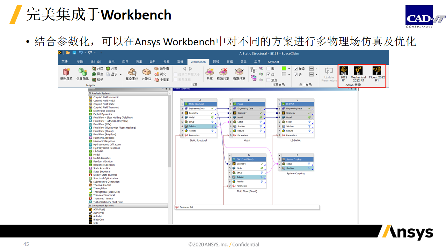Open system A Static Structural dropdown arrow

pyautogui.click(x=182, y=100)
